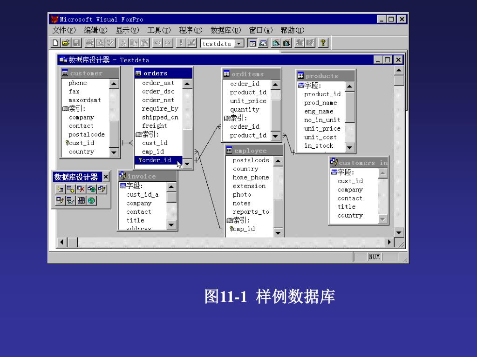The height and width of the screenshot is (357, 477).
Task: Click the Report wizard toolbar icon
Action: click(286, 43)
